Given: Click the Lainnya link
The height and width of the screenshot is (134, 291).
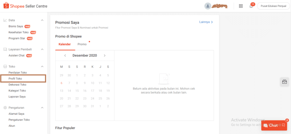Looking at the screenshot, I should coord(206,22).
